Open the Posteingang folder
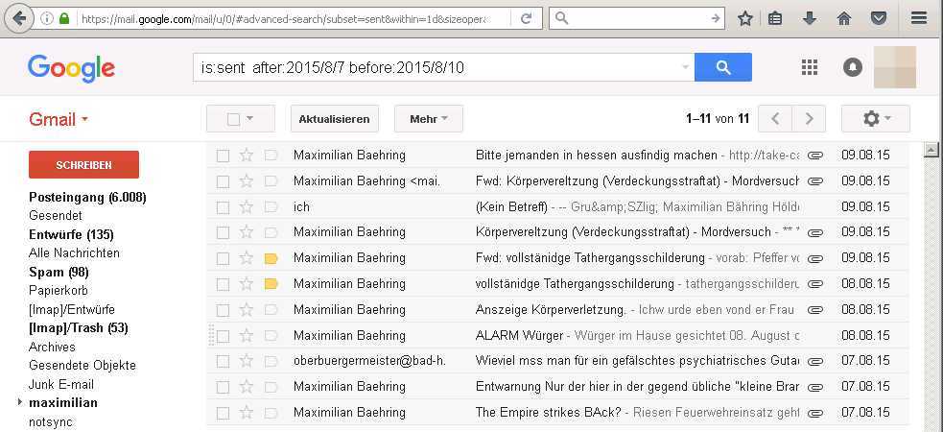The height and width of the screenshot is (432, 943). tap(86, 197)
